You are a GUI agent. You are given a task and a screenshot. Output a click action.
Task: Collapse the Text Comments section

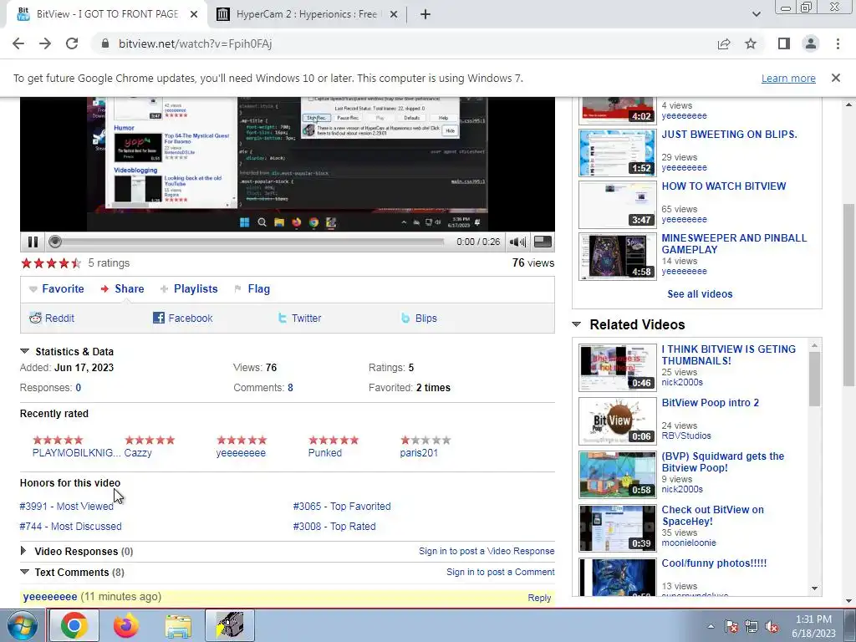click(24, 572)
